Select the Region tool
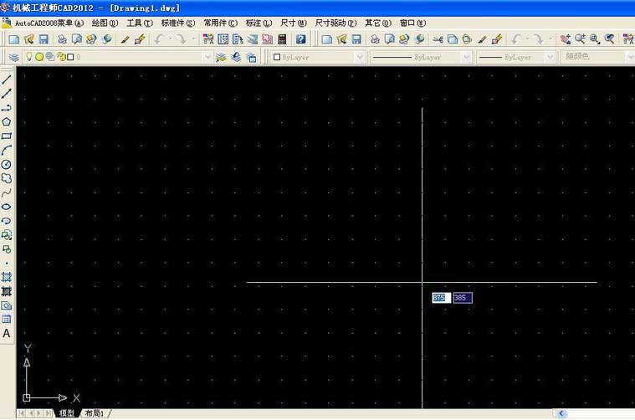The height and width of the screenshot is (420, 635). point(7,305)
